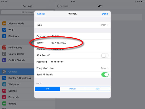Open Wi-Fi settings icon

4,30
